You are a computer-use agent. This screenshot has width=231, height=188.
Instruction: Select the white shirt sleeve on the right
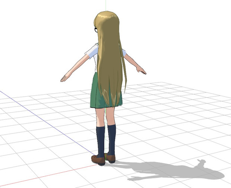tap(123, 52)
